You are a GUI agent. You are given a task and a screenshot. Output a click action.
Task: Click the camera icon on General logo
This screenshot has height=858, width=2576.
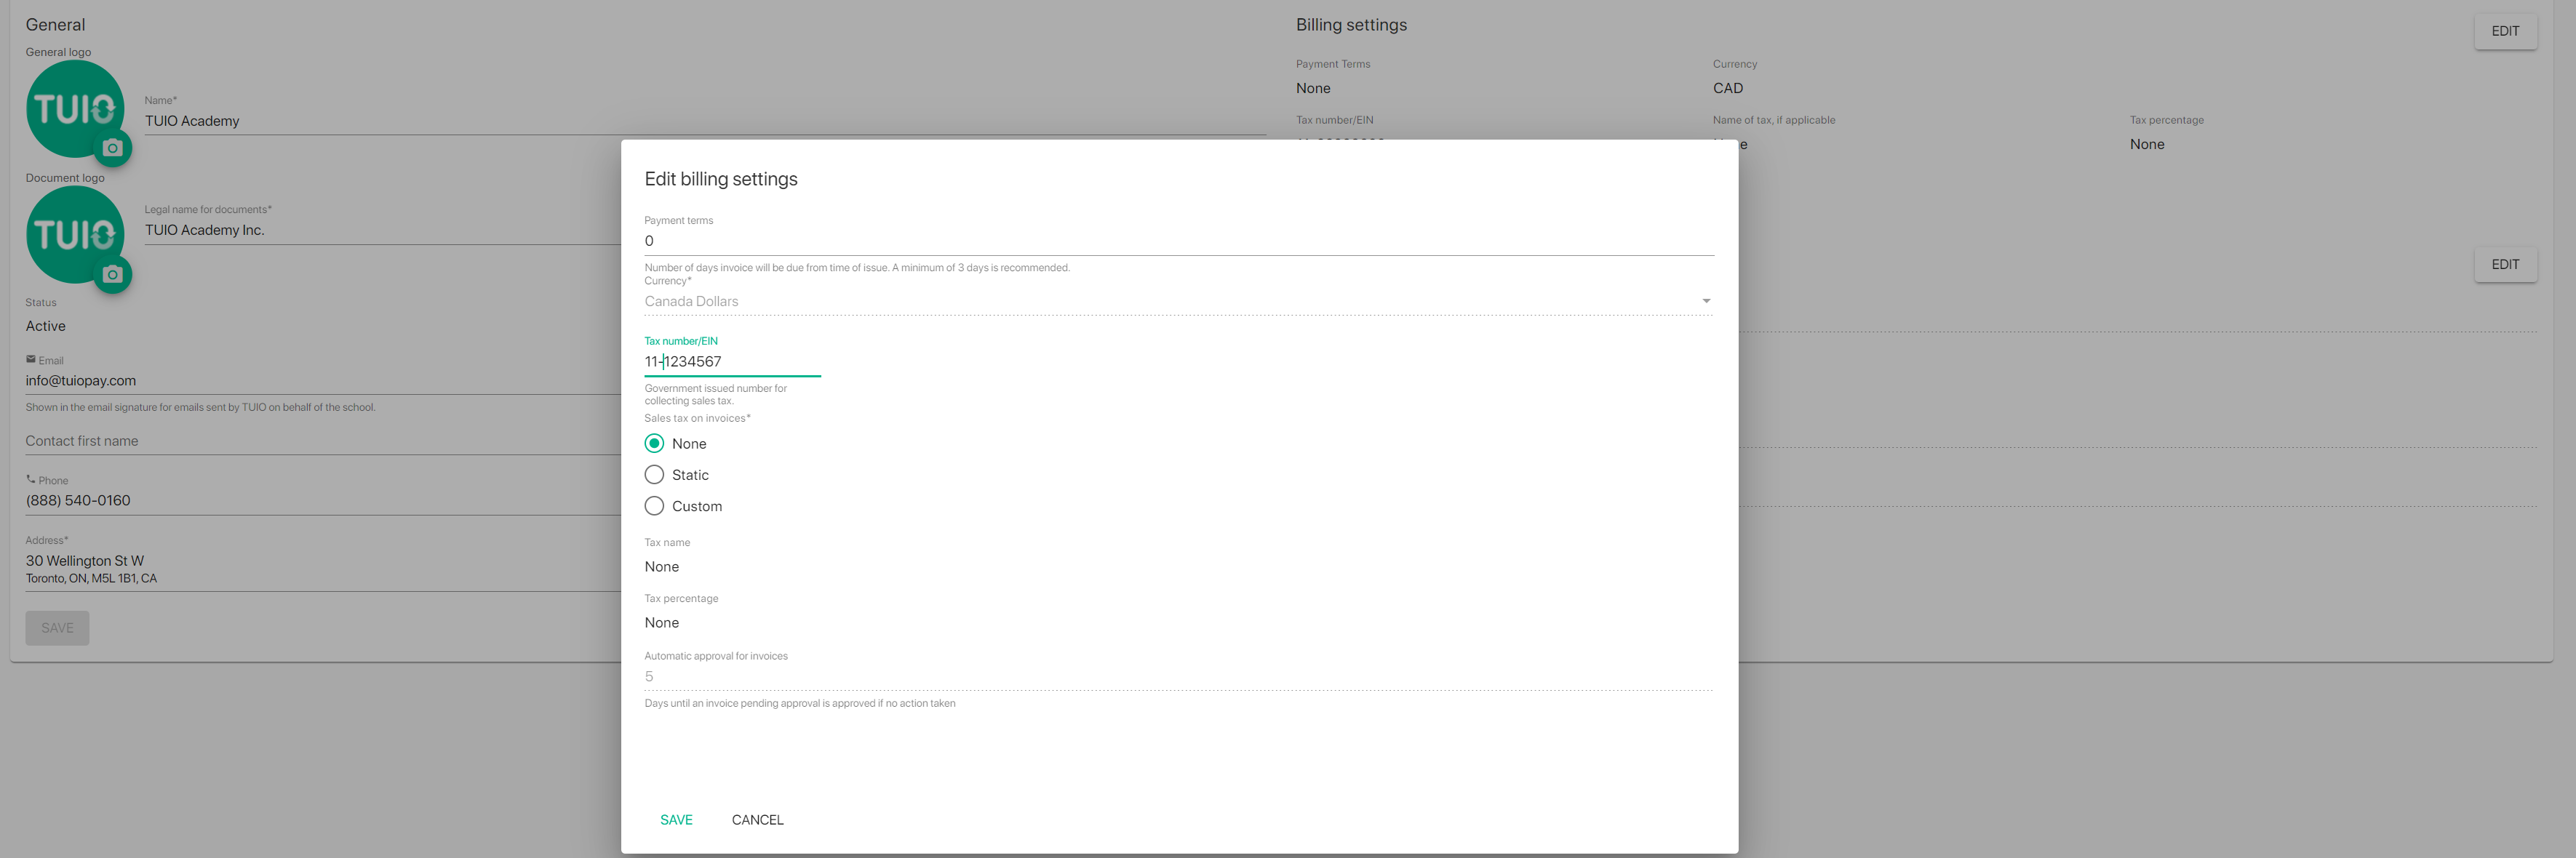point(113,148)
